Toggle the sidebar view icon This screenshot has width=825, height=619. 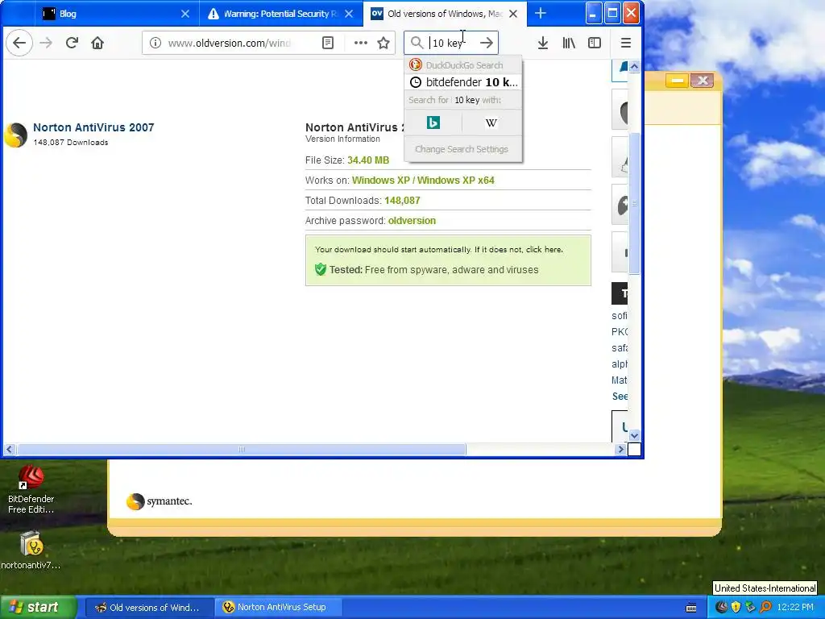click(x=595, y=43)
